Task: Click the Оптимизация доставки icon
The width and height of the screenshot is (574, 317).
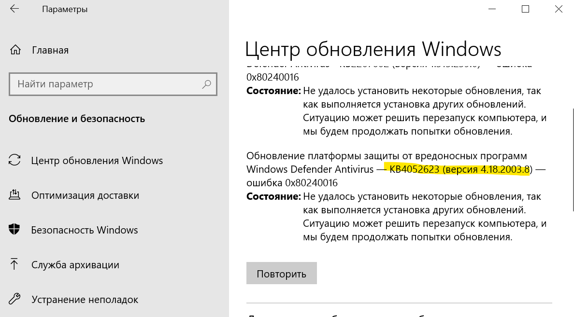Action: [x=14, y=195]
